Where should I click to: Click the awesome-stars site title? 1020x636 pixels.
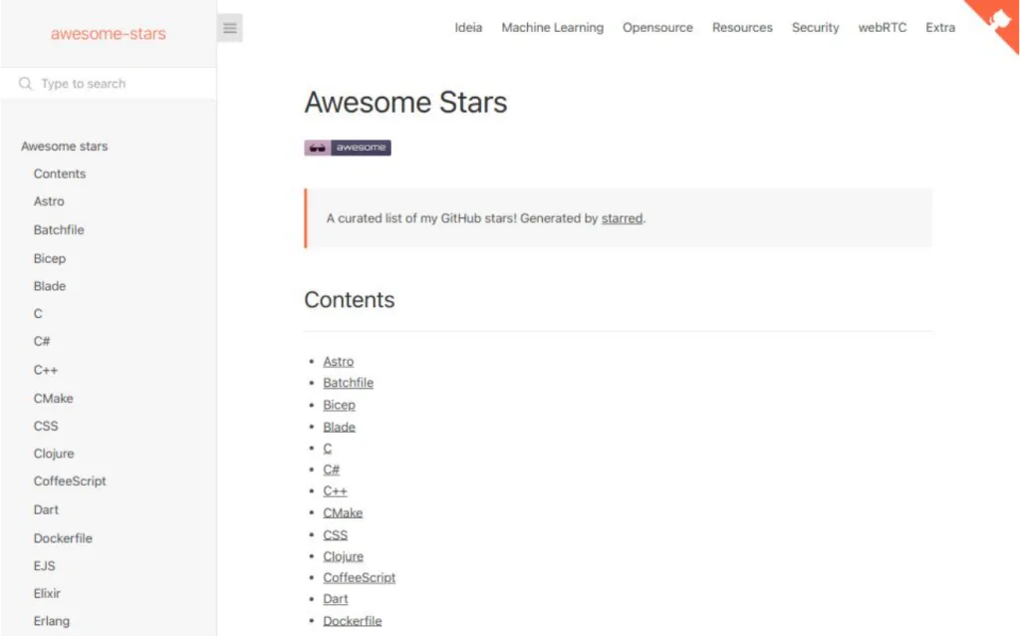pos(108,33)
